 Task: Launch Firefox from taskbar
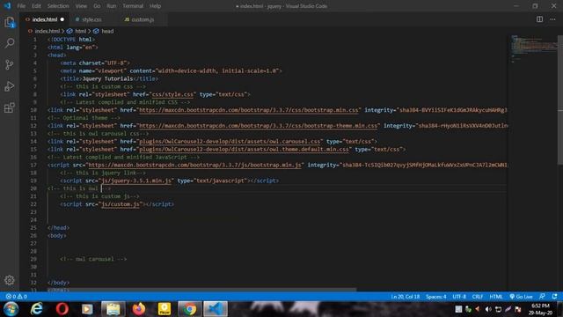(139, 309)
